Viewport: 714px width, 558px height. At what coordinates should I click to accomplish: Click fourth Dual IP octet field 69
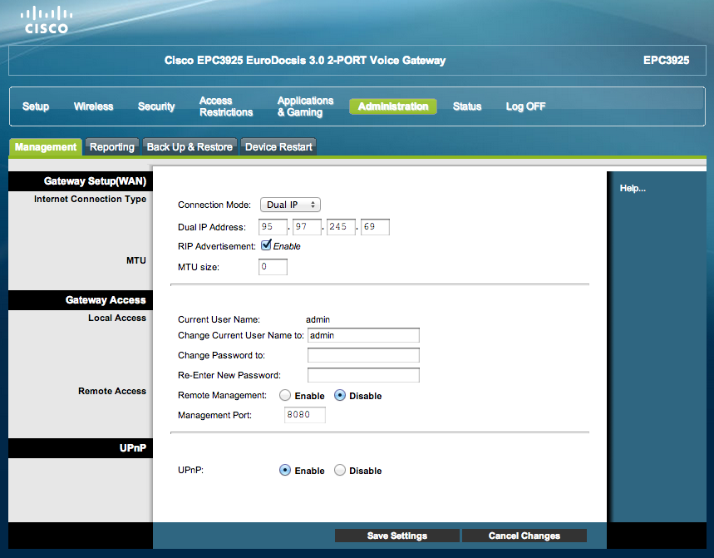coord(375,227)
